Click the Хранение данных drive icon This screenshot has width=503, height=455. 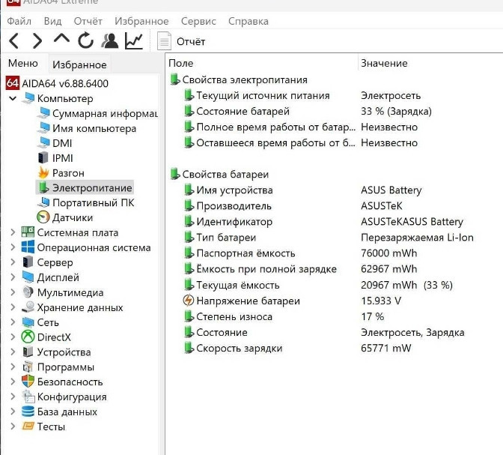(x=28, y=307)
